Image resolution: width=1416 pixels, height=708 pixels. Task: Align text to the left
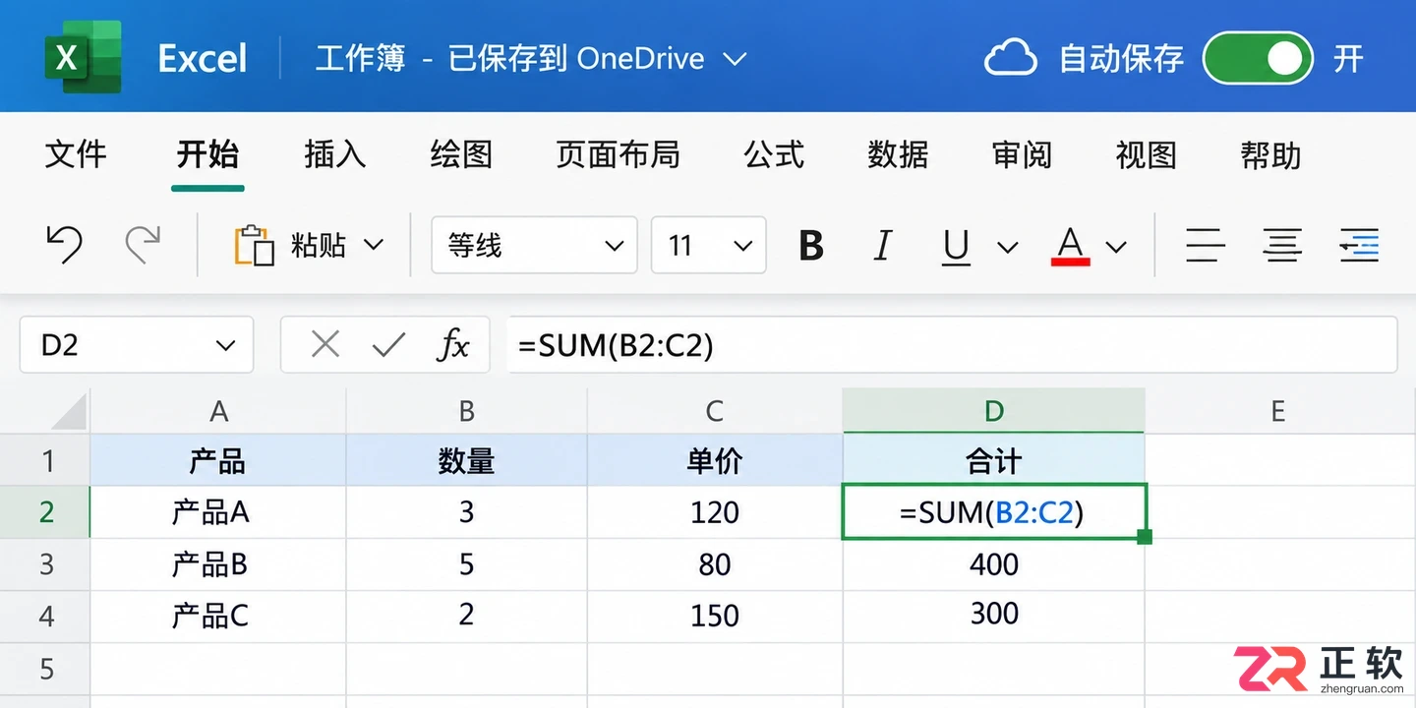(1205, 245)
